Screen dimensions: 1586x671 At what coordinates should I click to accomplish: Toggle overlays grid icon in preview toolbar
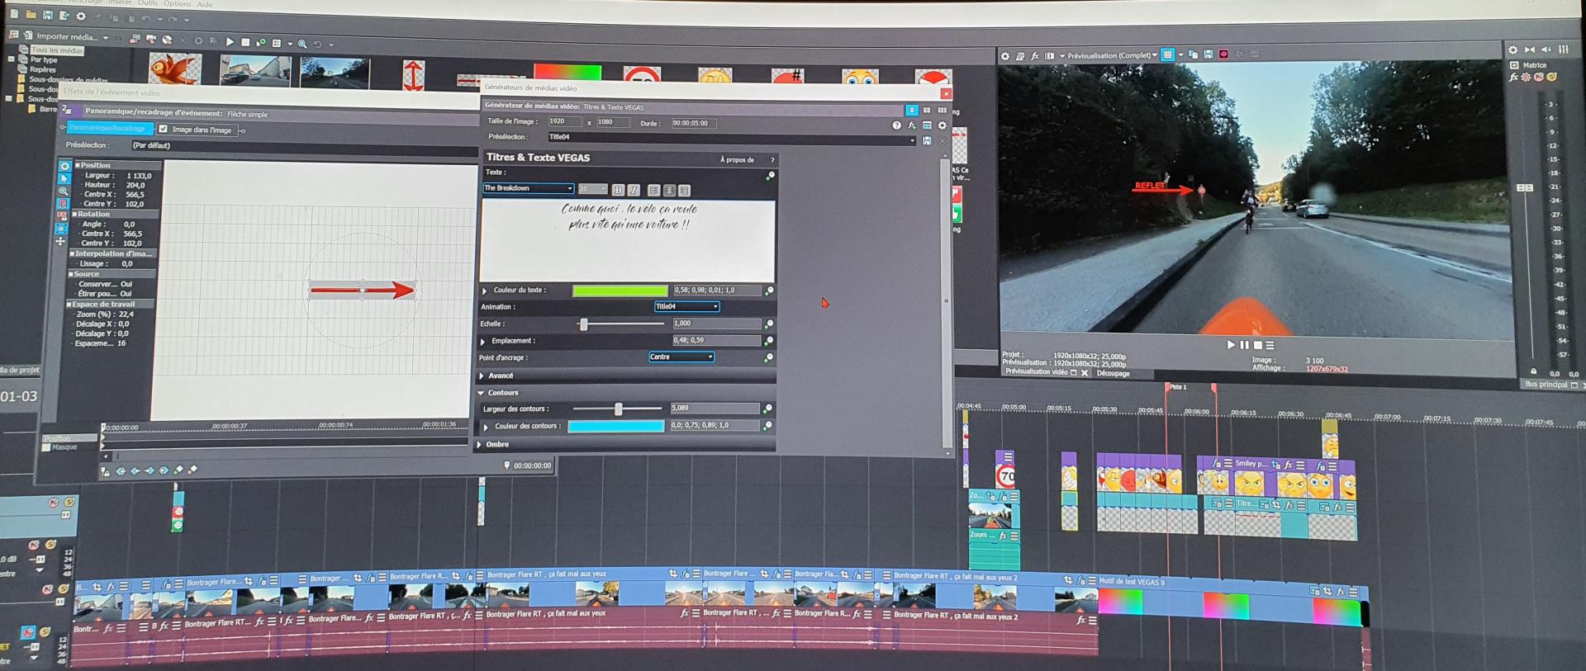click(x=1167, y=55)
